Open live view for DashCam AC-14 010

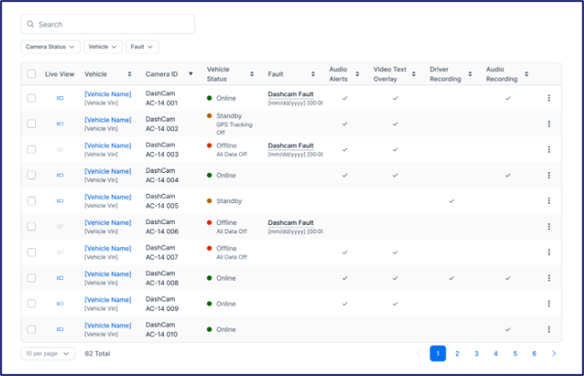[60, 329]
